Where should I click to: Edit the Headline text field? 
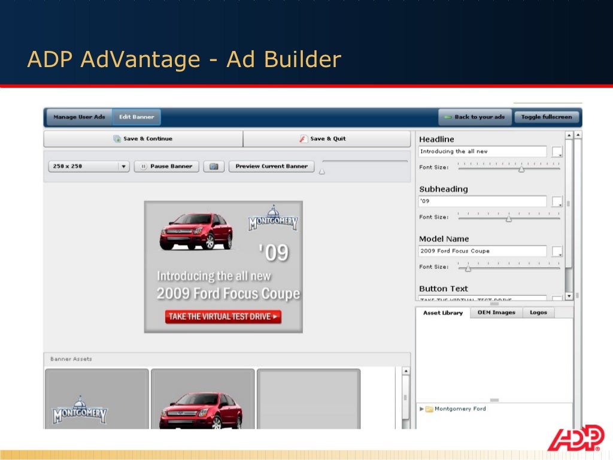482,152
